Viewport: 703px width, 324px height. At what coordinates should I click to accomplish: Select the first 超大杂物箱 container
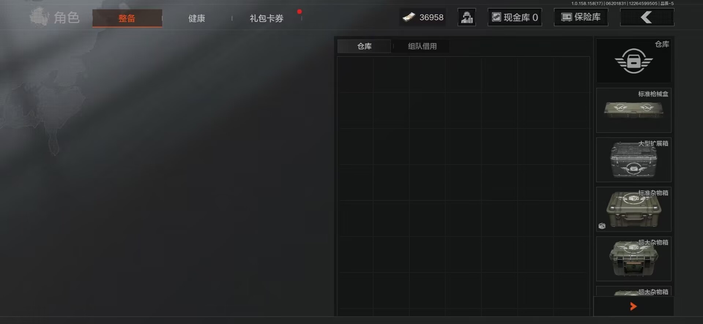pos(634,259)
